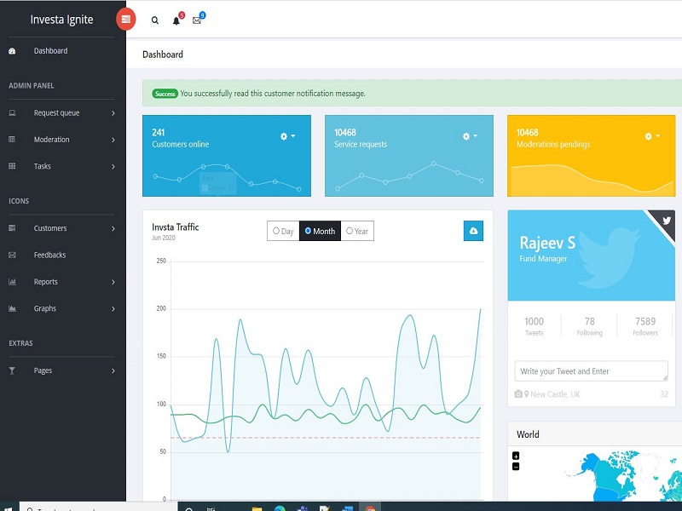Click the search magnifier icon in header

[155, 20]
